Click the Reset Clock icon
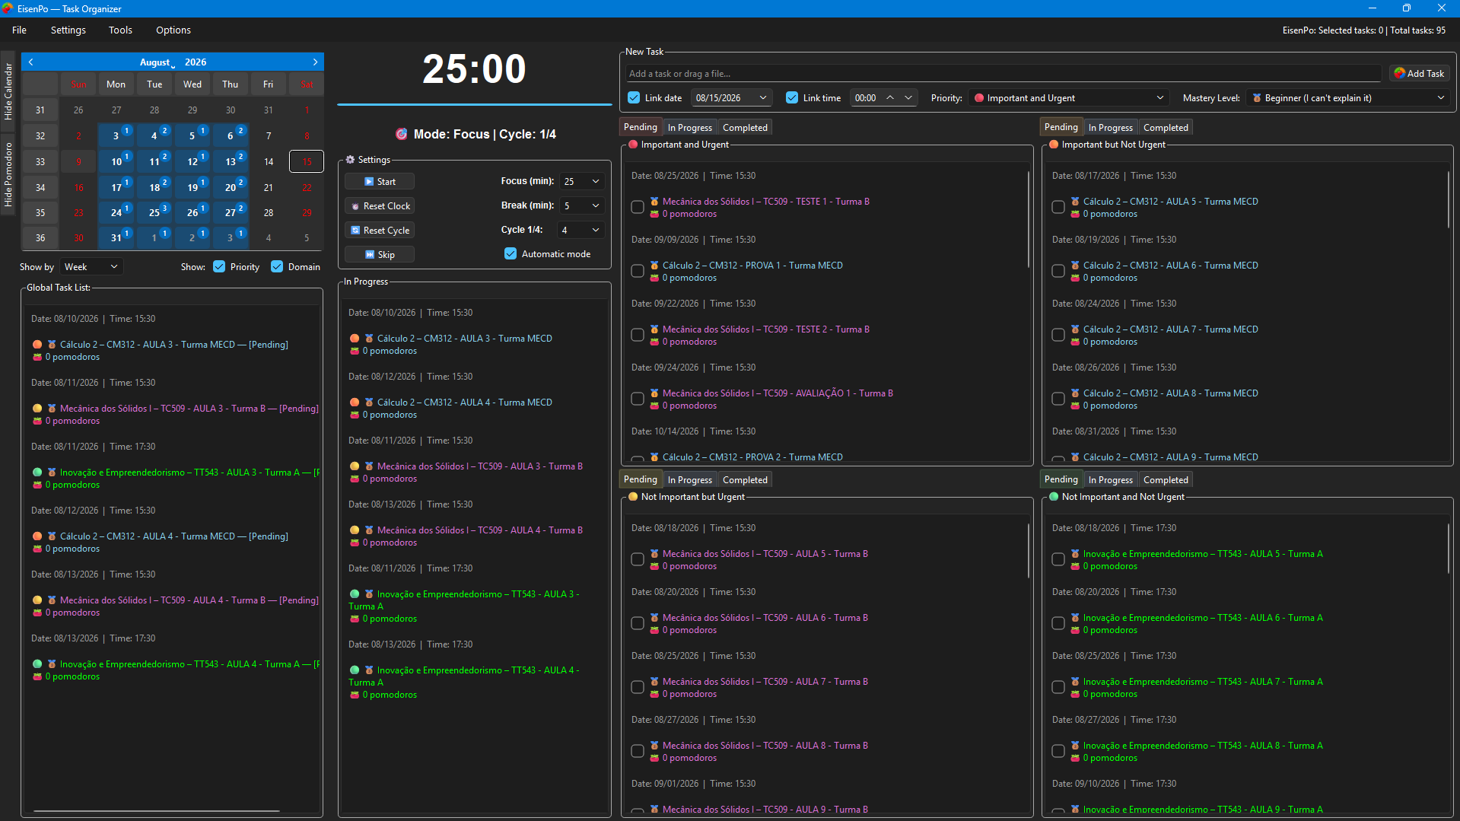 click(355, 206)
